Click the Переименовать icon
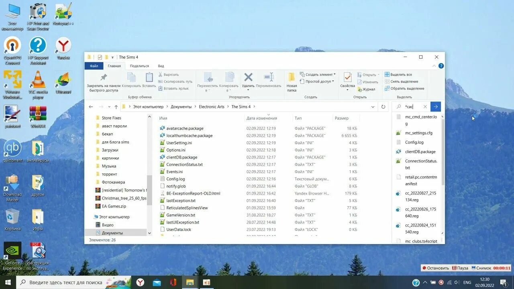The height and width of the screenshot is (289, 514). pos(269,77)
